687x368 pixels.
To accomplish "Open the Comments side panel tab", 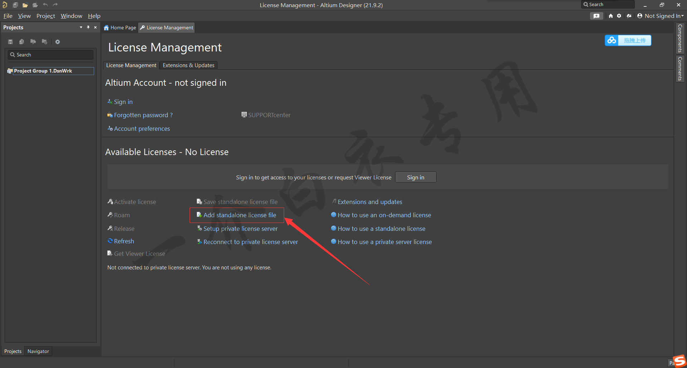I will (680, 68).
